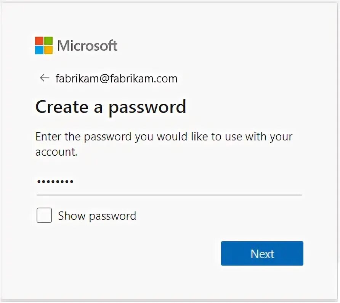Click the Microsoft four-square logo

click(x=44, y=45)
